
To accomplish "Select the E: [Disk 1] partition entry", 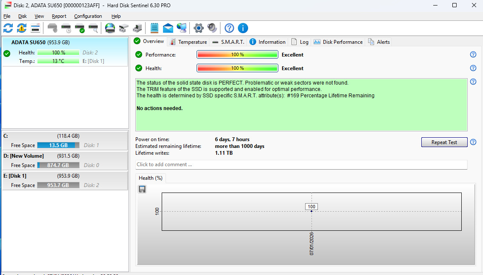I will (x=65, y=181).
